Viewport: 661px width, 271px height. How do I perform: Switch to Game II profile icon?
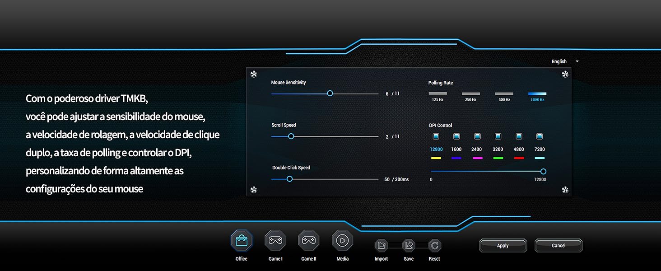pyautogui.click(x=309, y=240)
